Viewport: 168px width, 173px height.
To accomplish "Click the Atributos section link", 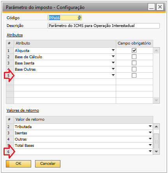I will coord(15,35).
